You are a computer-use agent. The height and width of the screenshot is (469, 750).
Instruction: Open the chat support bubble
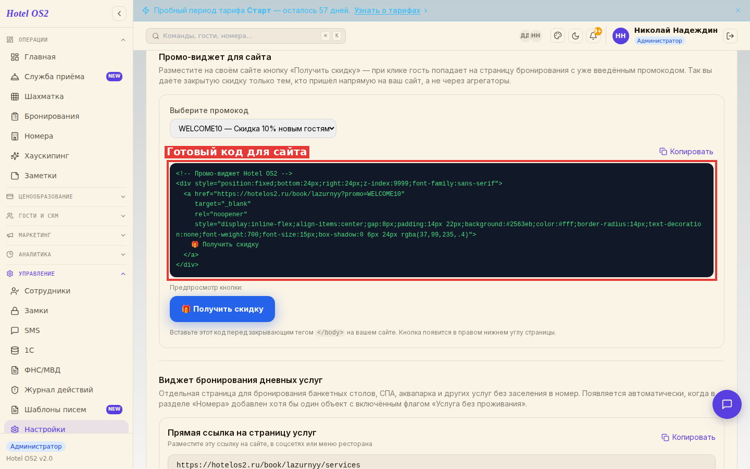tap(727, 404)
